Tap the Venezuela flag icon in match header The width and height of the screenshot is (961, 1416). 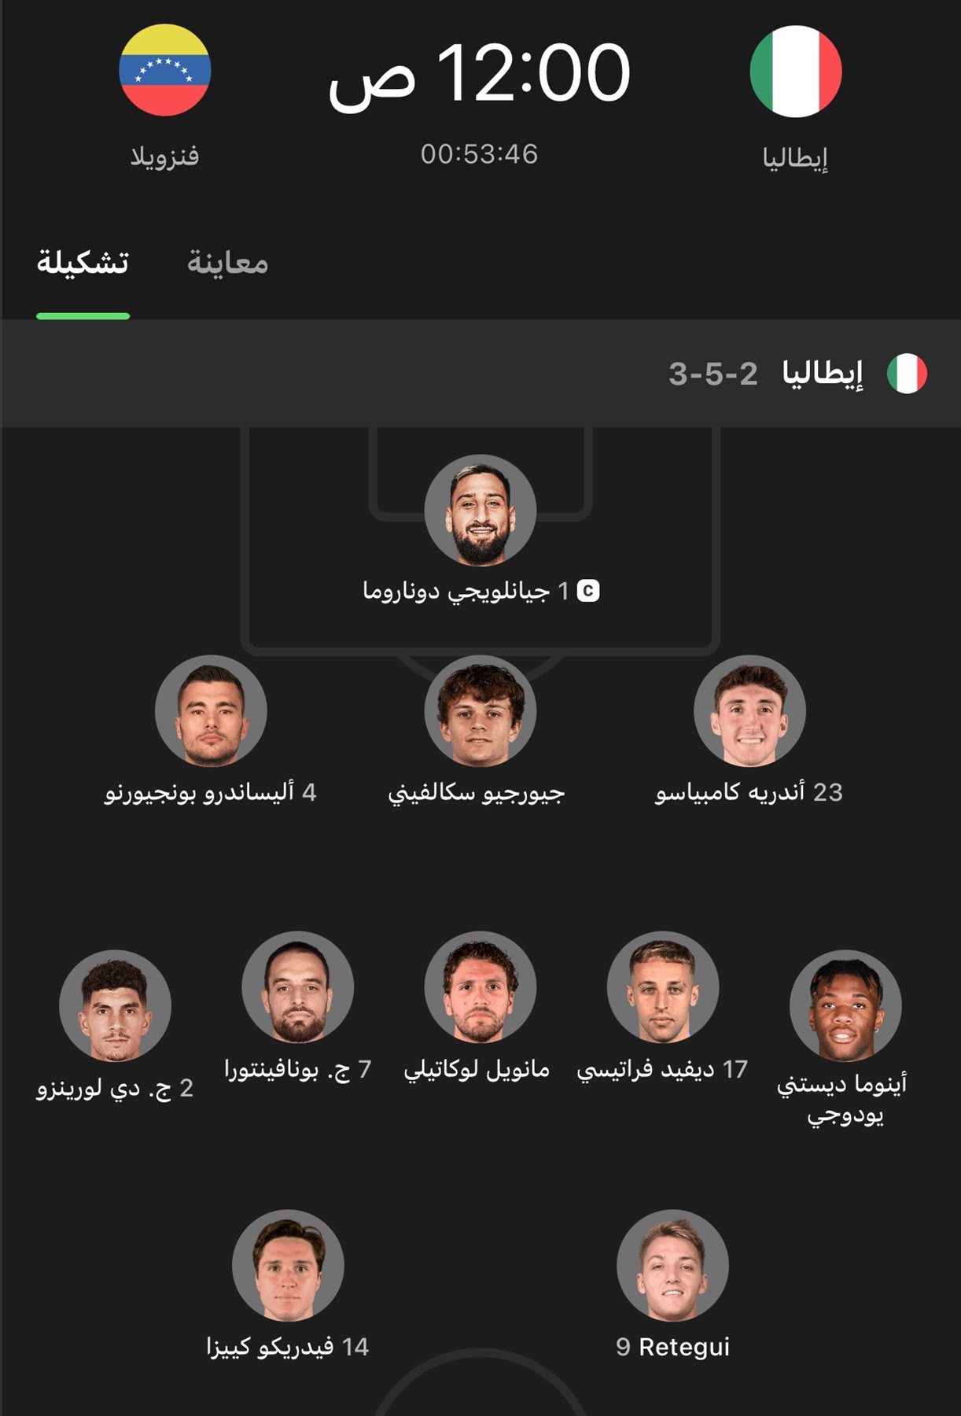(164, 70)
